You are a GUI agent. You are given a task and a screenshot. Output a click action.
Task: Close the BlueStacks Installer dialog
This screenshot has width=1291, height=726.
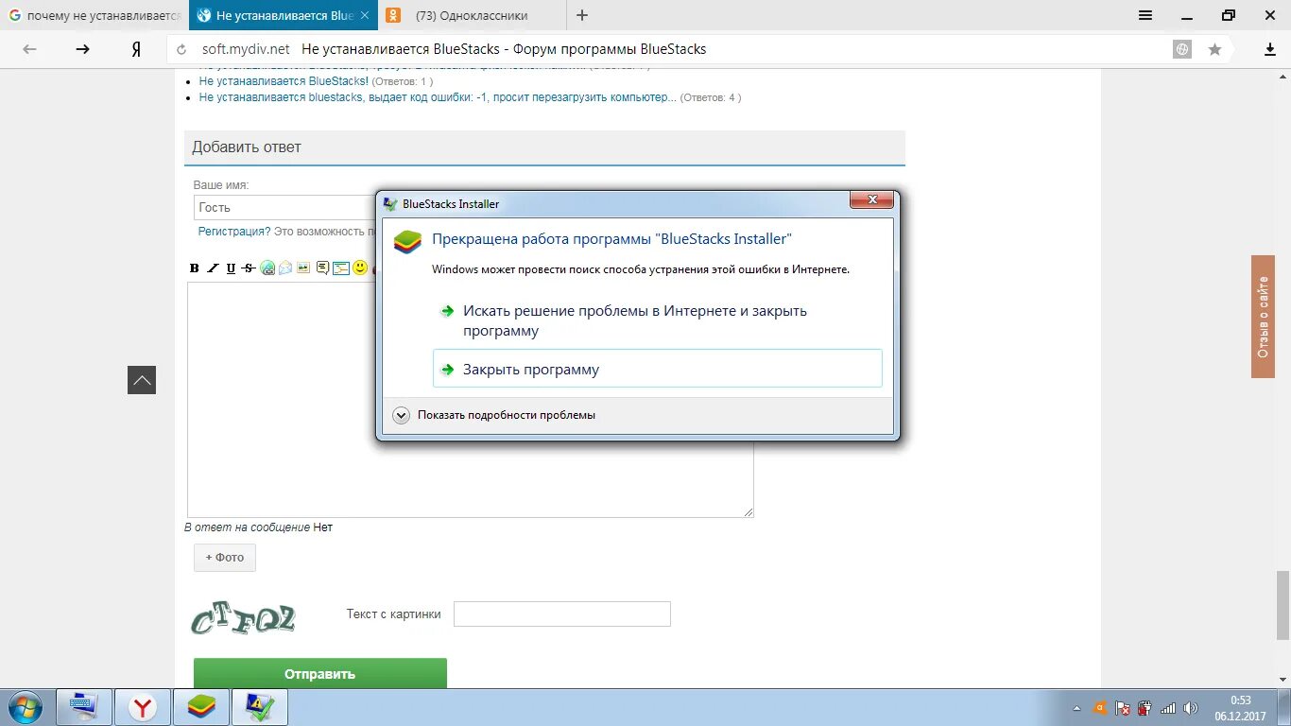coord(871,199)
